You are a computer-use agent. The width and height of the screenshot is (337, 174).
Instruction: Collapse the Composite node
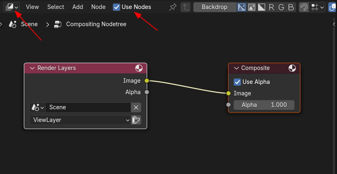pyautogui.click(x=236, y=68)
